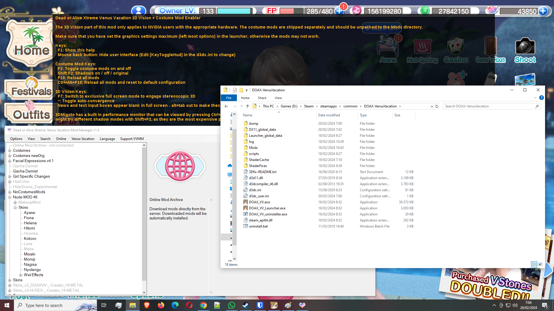Expand the NoCostumesMods node

(10, 192)
